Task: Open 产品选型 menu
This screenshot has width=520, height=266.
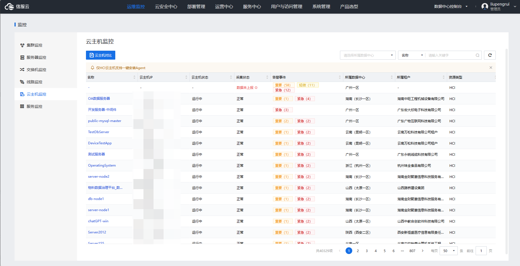Action: [349, 6]
